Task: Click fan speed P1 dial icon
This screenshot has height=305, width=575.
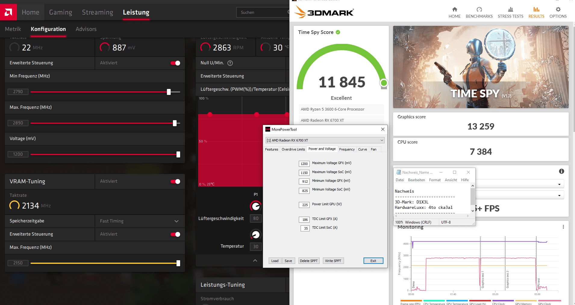Action: click(x=256, y=206)
